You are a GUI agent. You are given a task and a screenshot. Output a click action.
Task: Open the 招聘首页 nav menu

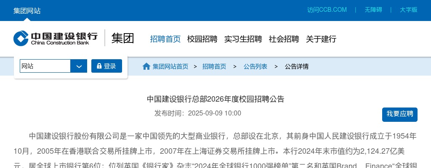(x=165, y=39)
